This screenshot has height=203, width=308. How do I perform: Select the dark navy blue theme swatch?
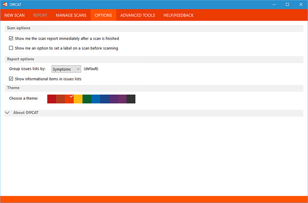coord(105,99)
